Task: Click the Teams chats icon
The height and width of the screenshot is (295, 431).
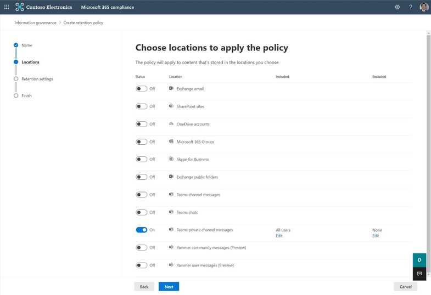Action: click(x=171, y=212)
